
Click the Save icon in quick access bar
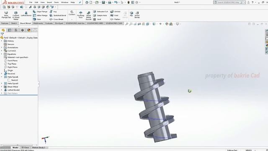tap(103, 3)
